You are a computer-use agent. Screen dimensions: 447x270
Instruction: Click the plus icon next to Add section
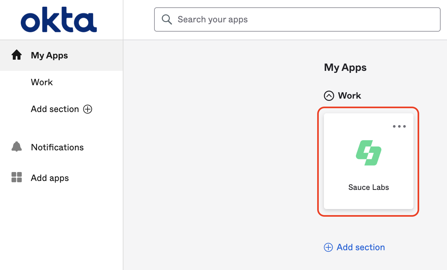pyautogui.click(x=87, y=109)
